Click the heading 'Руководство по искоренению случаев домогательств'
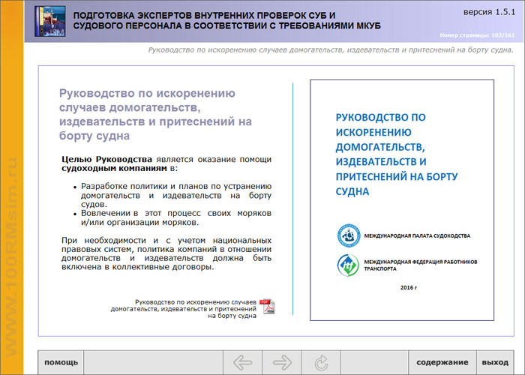Screen dimensions: 525x375 (x=155, y=115)
